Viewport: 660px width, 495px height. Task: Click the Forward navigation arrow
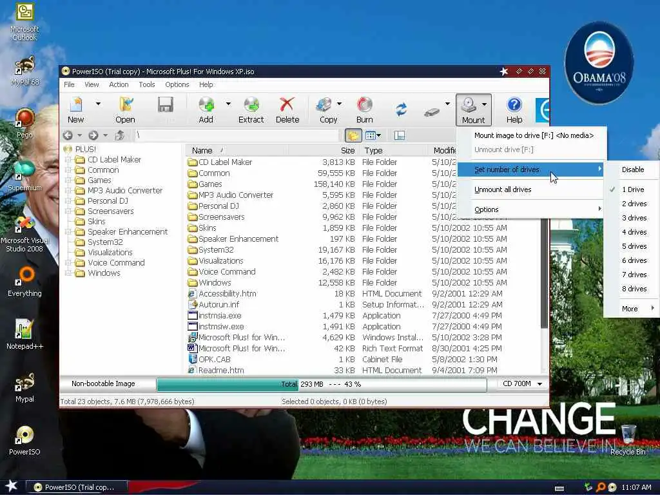pos(93,135)
